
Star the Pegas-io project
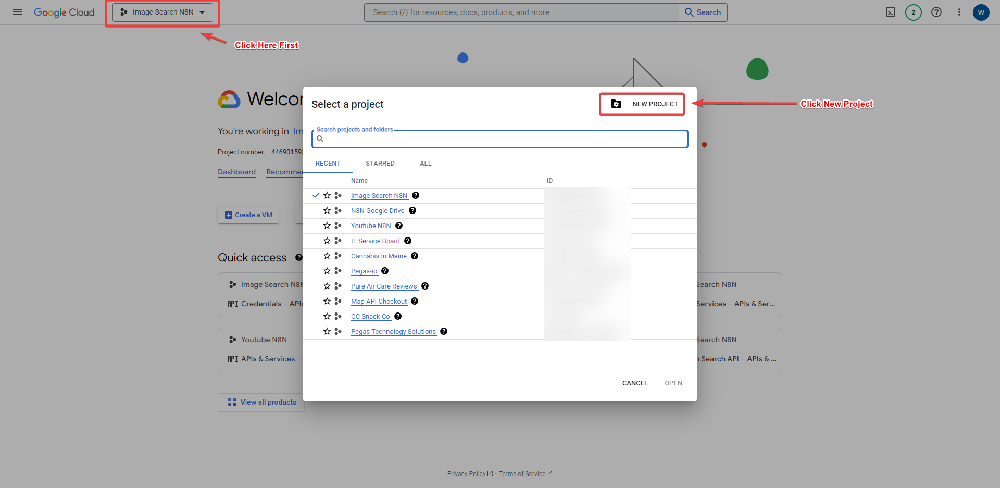(328, 271)
